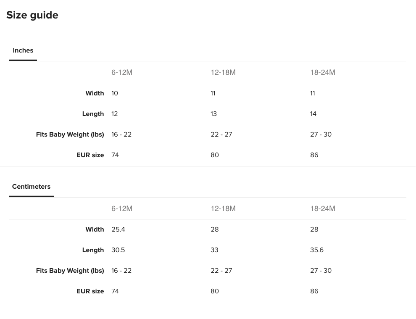Click EUR size label in Inches table

coord(90,155)
